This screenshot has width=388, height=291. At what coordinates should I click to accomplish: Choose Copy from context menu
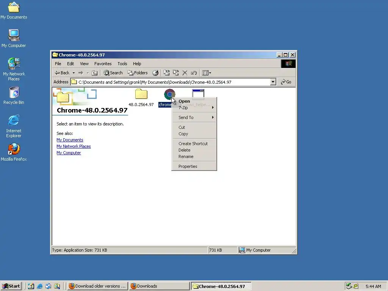194,134
